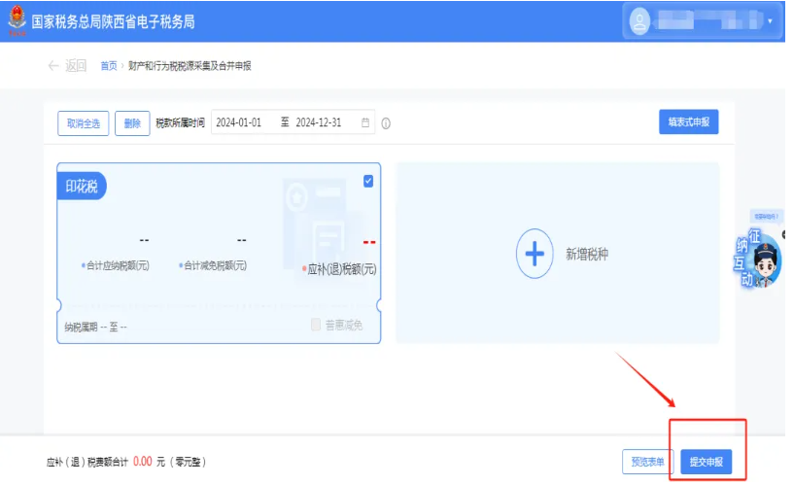Go back using the 返回 arrow
The width and height of the screenshot is (794, 485).
pos(66,66)
